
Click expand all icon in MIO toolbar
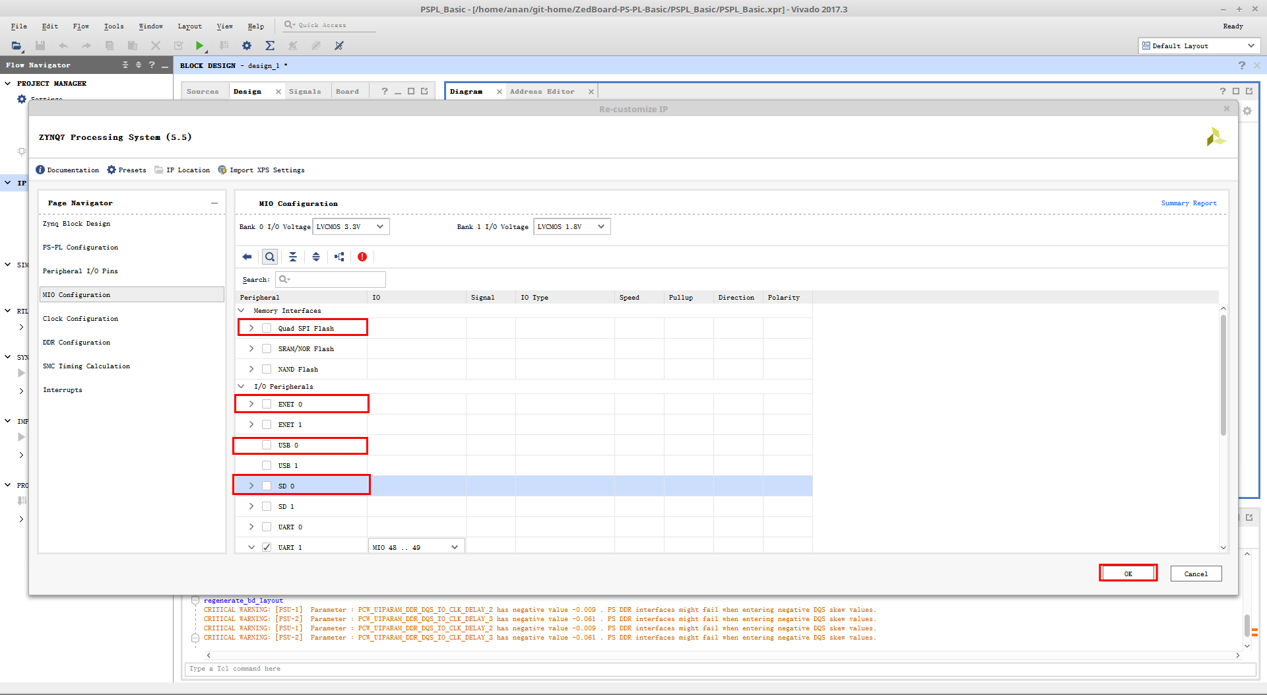tap(316, 257)
